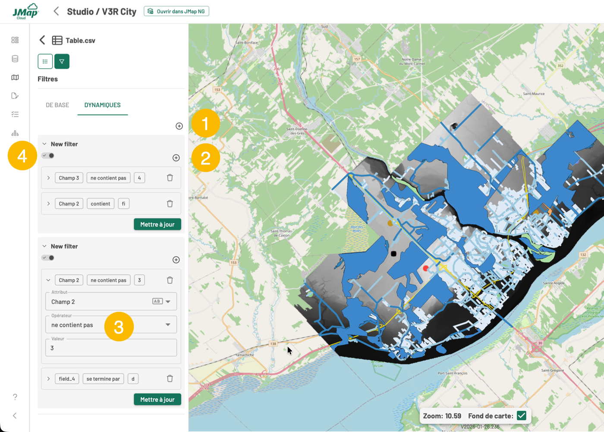
Task: Click the filter funnel icon button
Action: [x=62, y=61]
